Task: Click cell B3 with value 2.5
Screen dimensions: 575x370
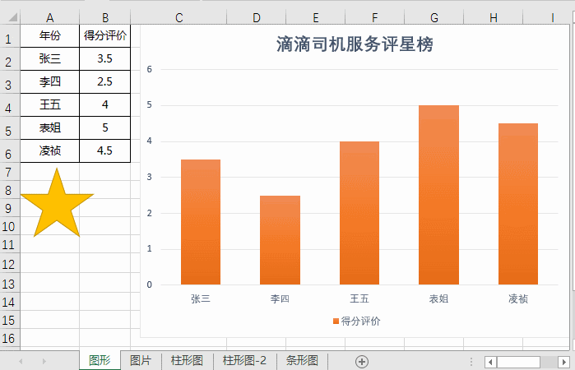Action: (105, 81)
